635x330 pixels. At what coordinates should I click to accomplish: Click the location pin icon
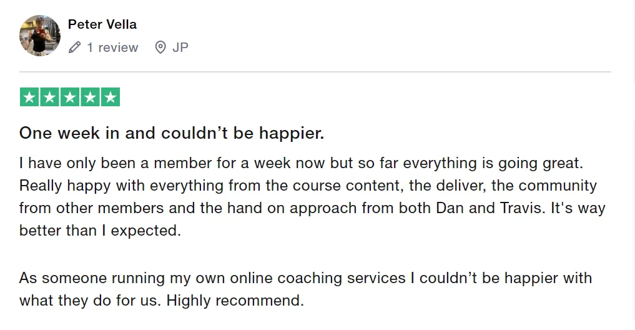pyautogui.click(x=160, y=47)
